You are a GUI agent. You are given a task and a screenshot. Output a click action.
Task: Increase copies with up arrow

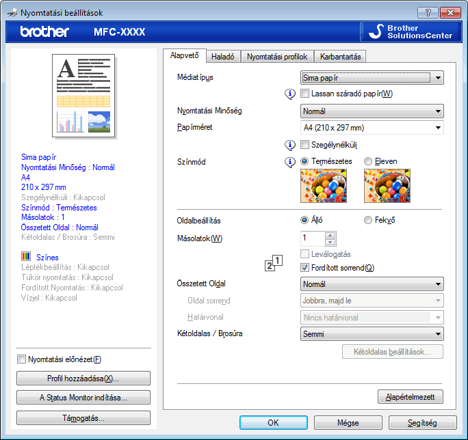click(x=330, y=235)
